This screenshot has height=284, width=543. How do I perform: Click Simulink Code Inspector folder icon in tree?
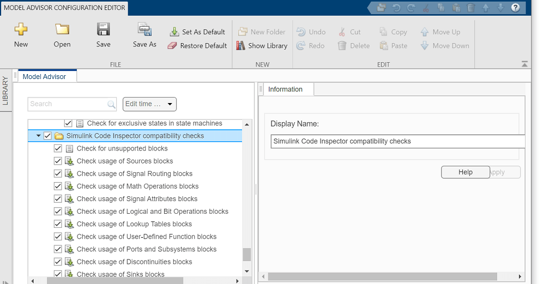coord(59,136)
